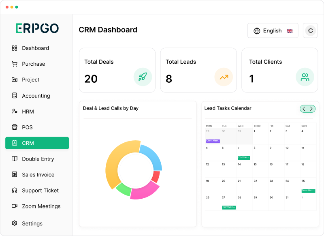This screenshot has width=324, height=236.
Task: Go to previous month in Lead Tasks Calendar
Action: pos(304,109)
